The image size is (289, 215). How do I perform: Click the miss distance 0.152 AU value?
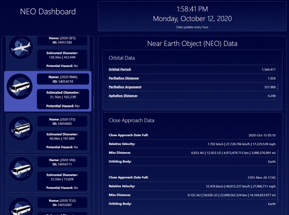click(232, 195)
